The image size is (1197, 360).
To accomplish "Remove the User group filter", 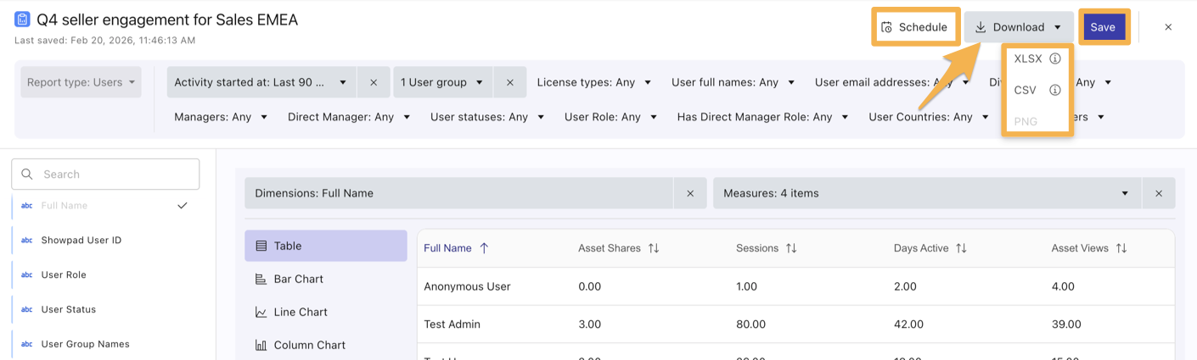I will pos(509,82).
